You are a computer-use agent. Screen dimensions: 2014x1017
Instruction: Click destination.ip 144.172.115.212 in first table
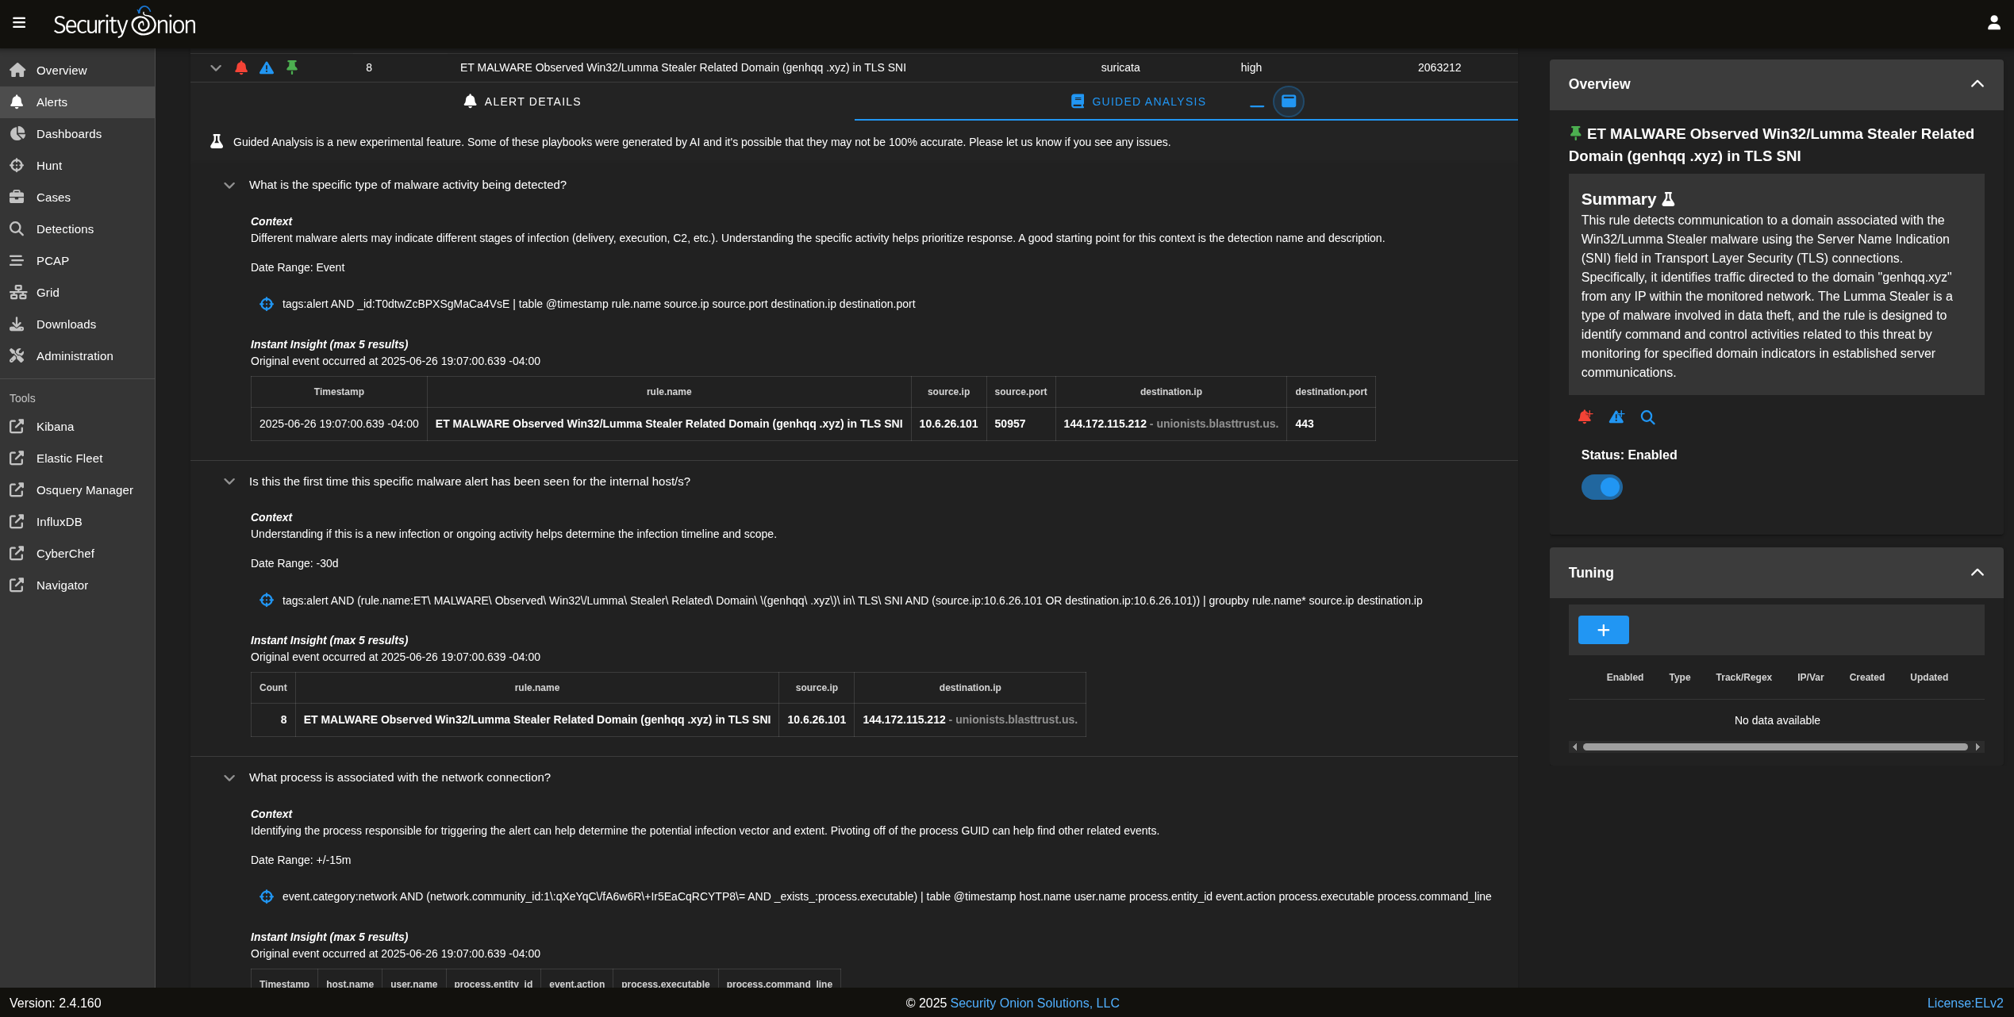click(1105, 424)
